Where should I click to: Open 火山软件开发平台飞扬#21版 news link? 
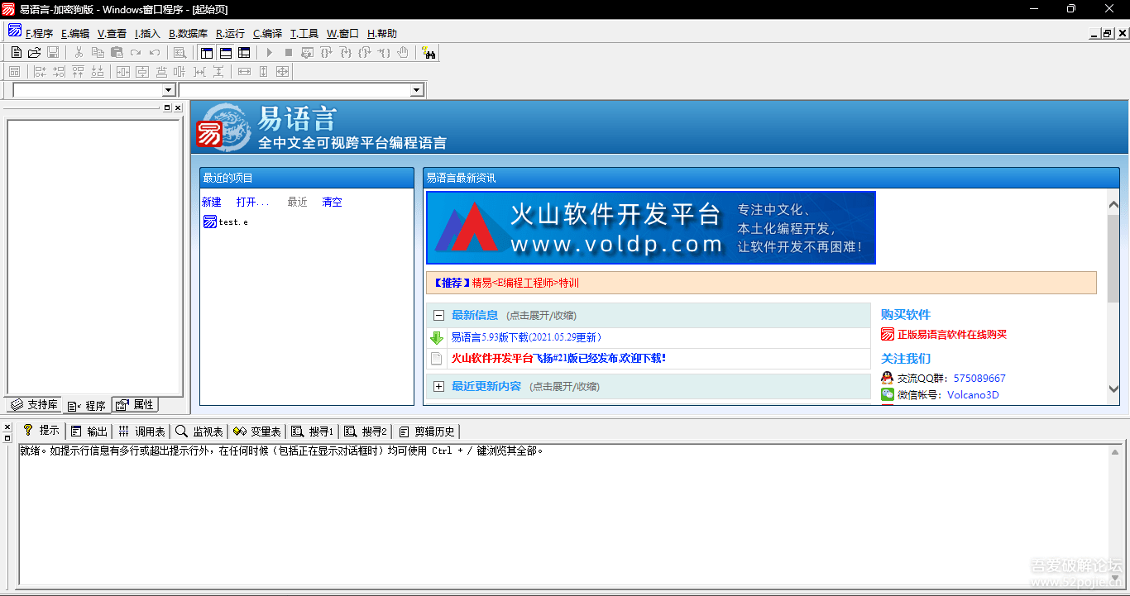click(558, 358)
